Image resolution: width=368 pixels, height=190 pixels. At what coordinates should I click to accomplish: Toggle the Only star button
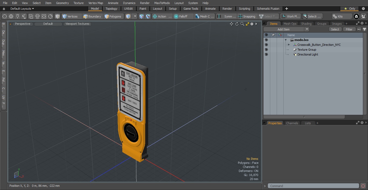pos(349,9)
